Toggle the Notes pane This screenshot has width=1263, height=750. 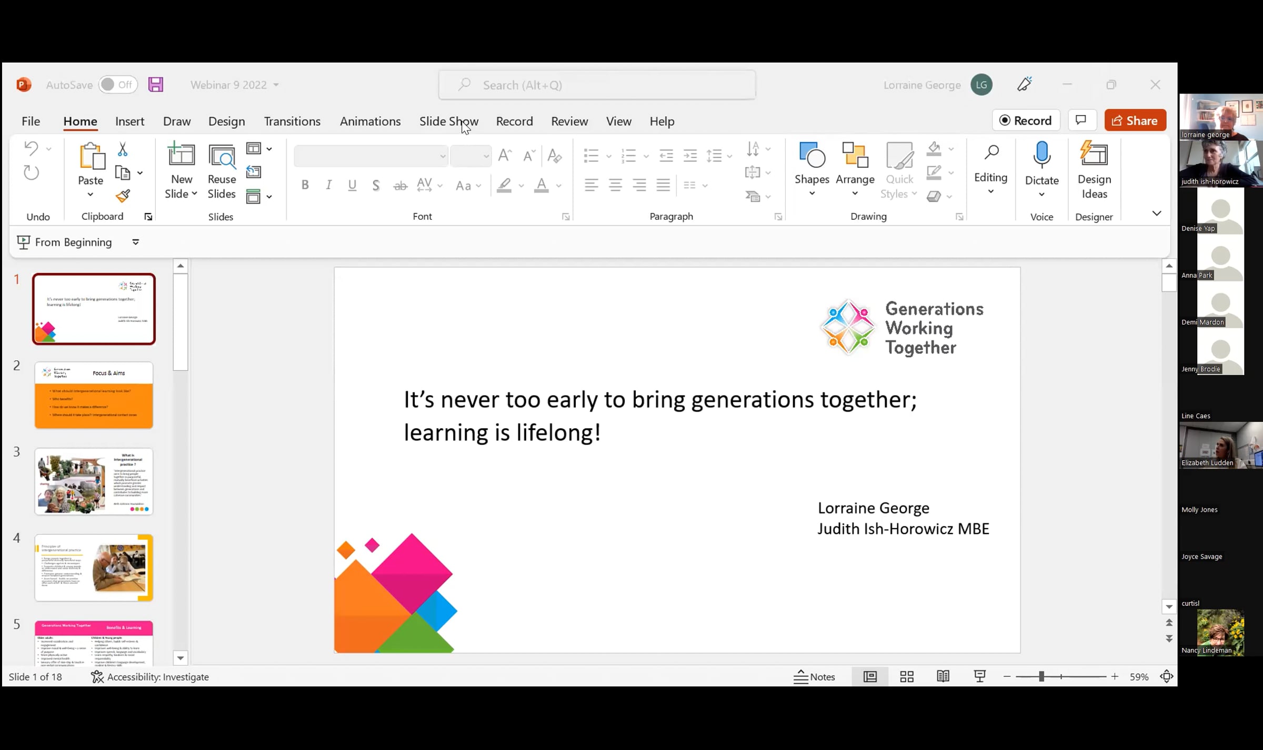coord(814,677)
